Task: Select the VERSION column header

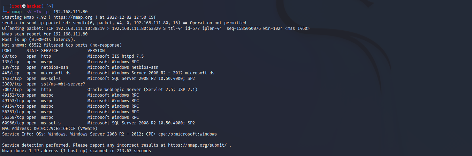Action: coord(96,50)
